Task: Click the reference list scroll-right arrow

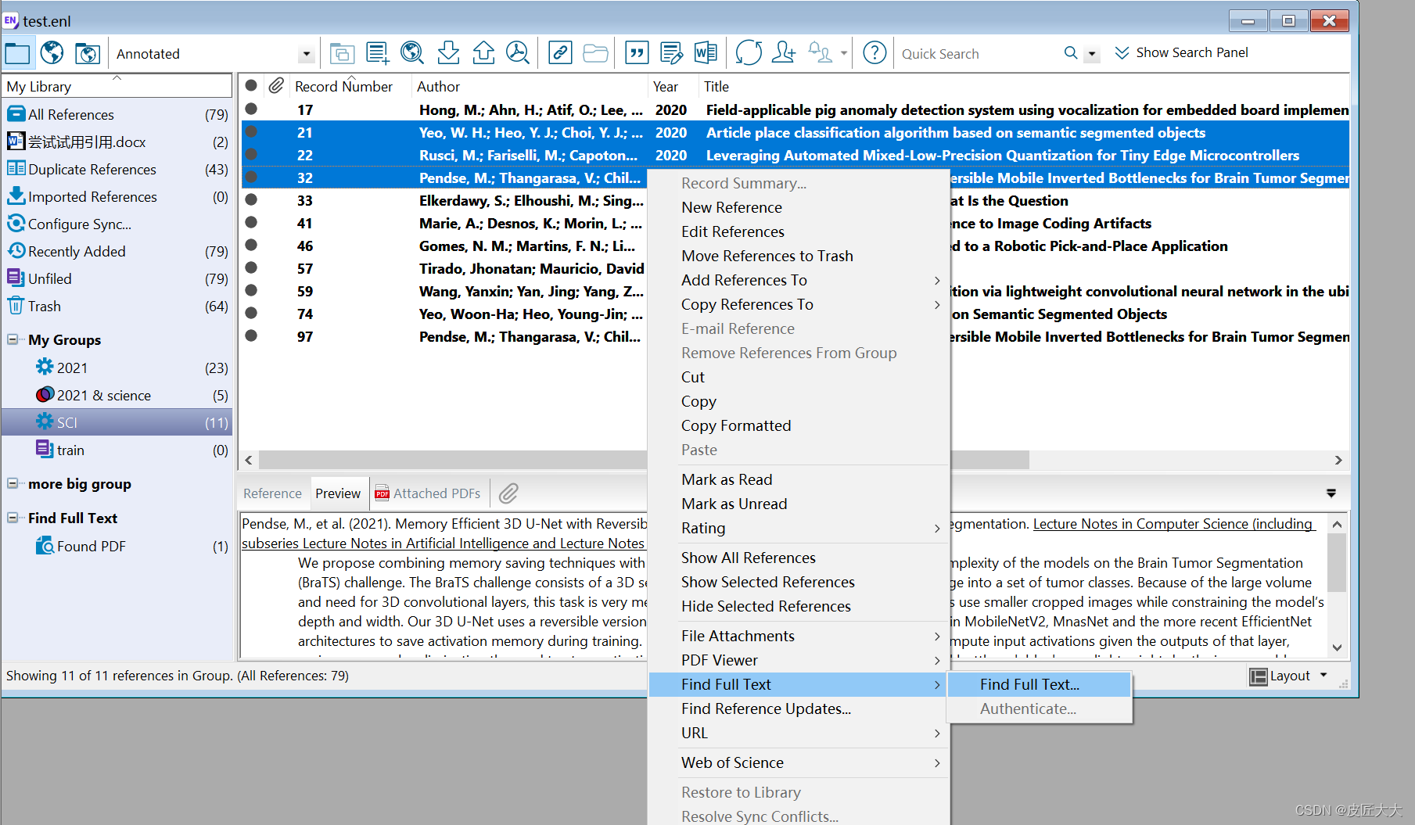Action: 1338,460
